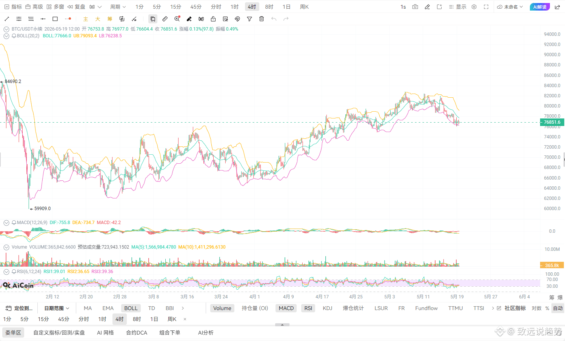Enable the EMA main indicator
This screenshot has height=341, width=565.
click(108, 308)
